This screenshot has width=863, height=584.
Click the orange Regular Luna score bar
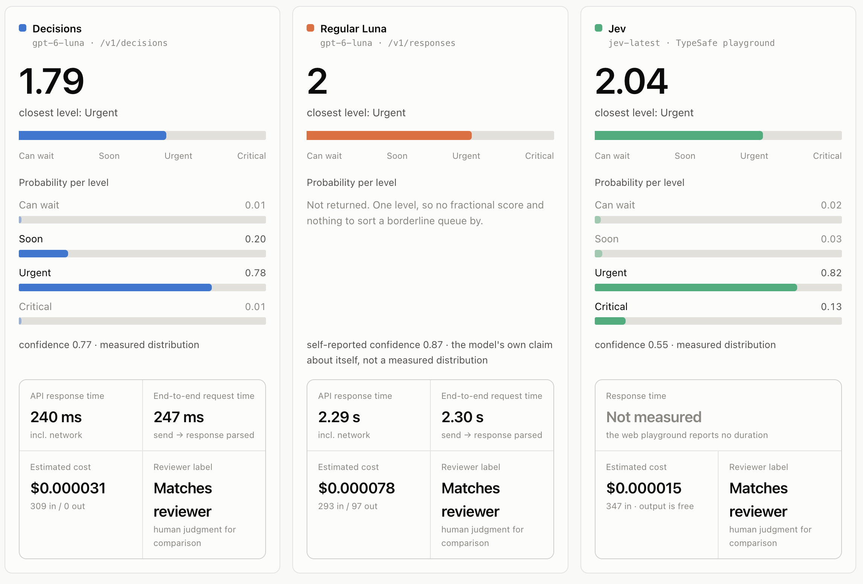[x=430, y=135]
